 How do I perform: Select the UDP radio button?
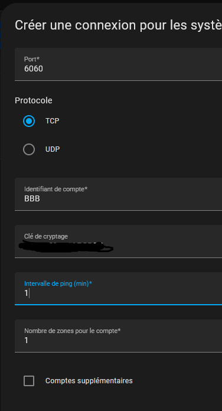pos(29,149)
